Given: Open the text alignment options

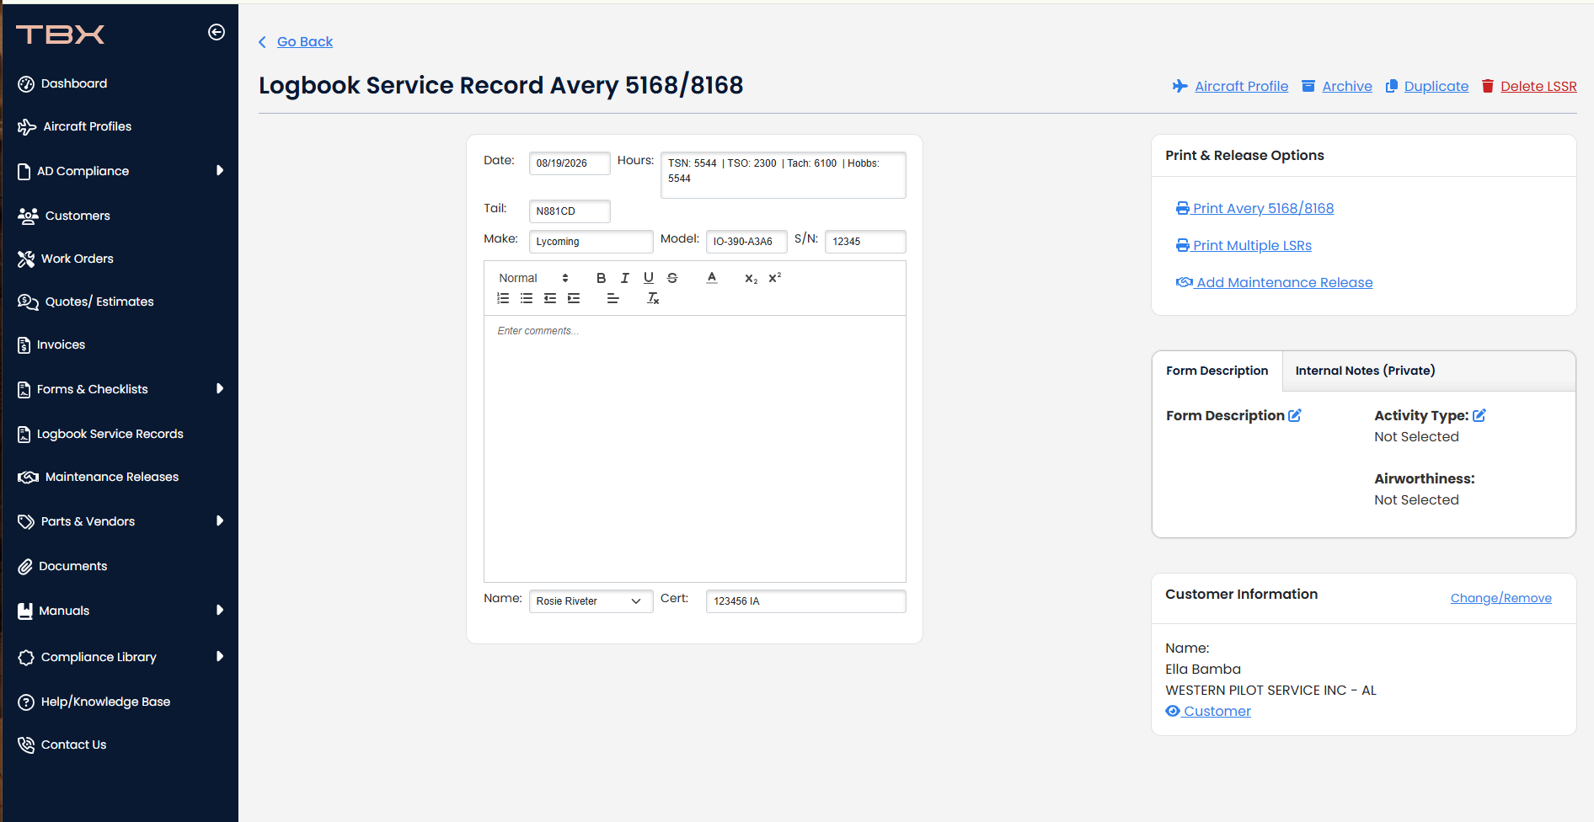Looking at the screenshot, I should [612, 298].
